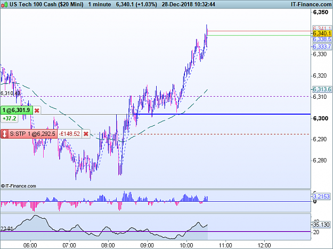Open the IT-Finance.com link in header
The height and width of the screenshot is (249, 333).
[311, 4]
